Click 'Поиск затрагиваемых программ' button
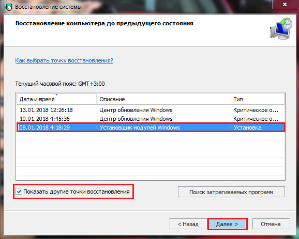 click(x=231, y=192)
